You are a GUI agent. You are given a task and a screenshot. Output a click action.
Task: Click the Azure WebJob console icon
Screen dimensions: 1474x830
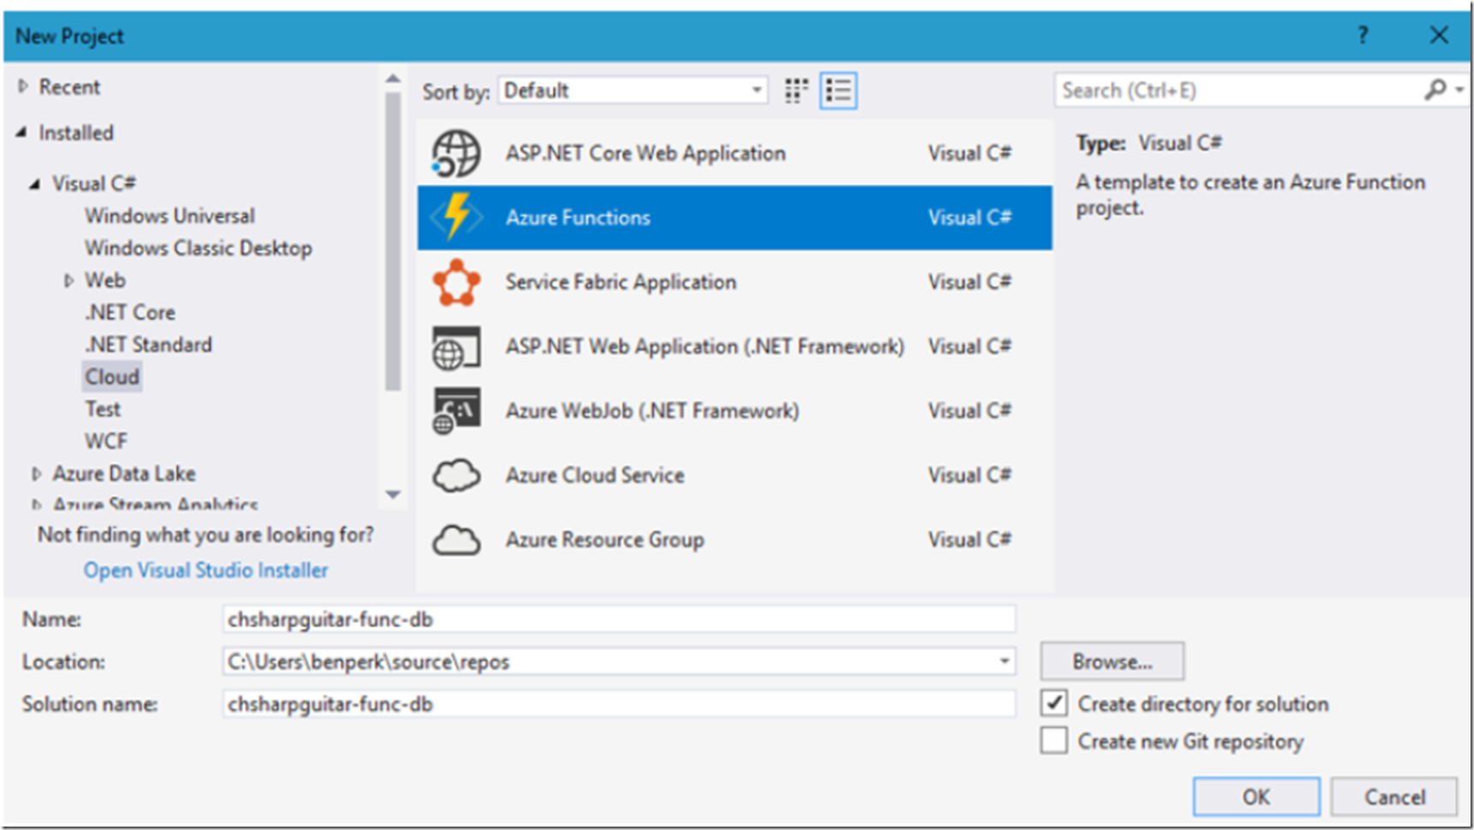(x=456, y=411)
